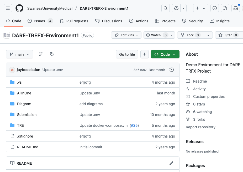Image resolution: width=243 pixels, height=172 pixels.
Task: Open the Actions tab
Action: point(139,21)
